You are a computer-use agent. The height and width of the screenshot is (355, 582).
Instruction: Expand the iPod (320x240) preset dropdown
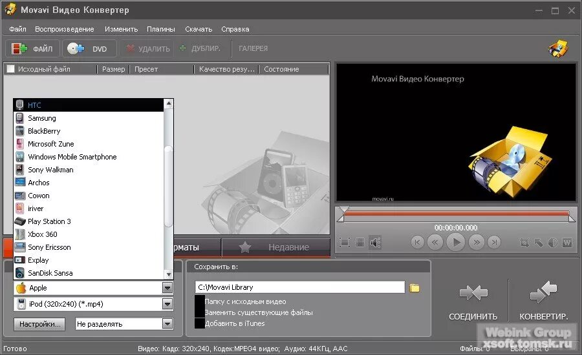coord(167,304)
